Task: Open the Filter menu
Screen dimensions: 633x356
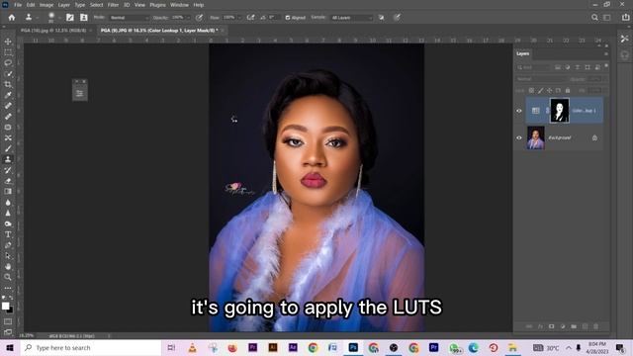Action: [x=113, y=5]
